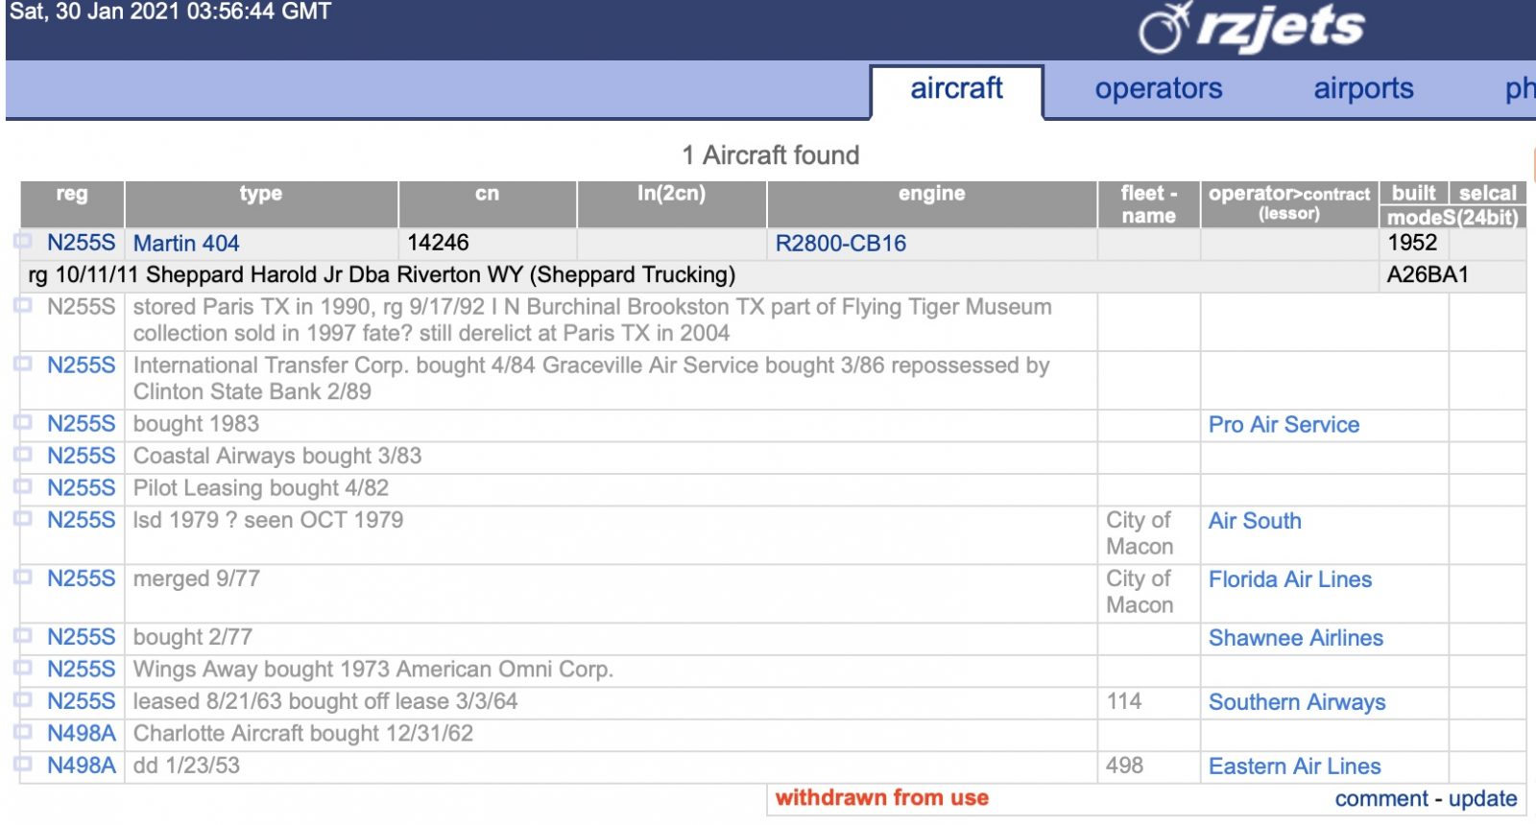The height and width of the screenshot is (825, 1536).
Task: Click the gray N255S in the 'stored Paris TX' row
Action: click(82, 307)
